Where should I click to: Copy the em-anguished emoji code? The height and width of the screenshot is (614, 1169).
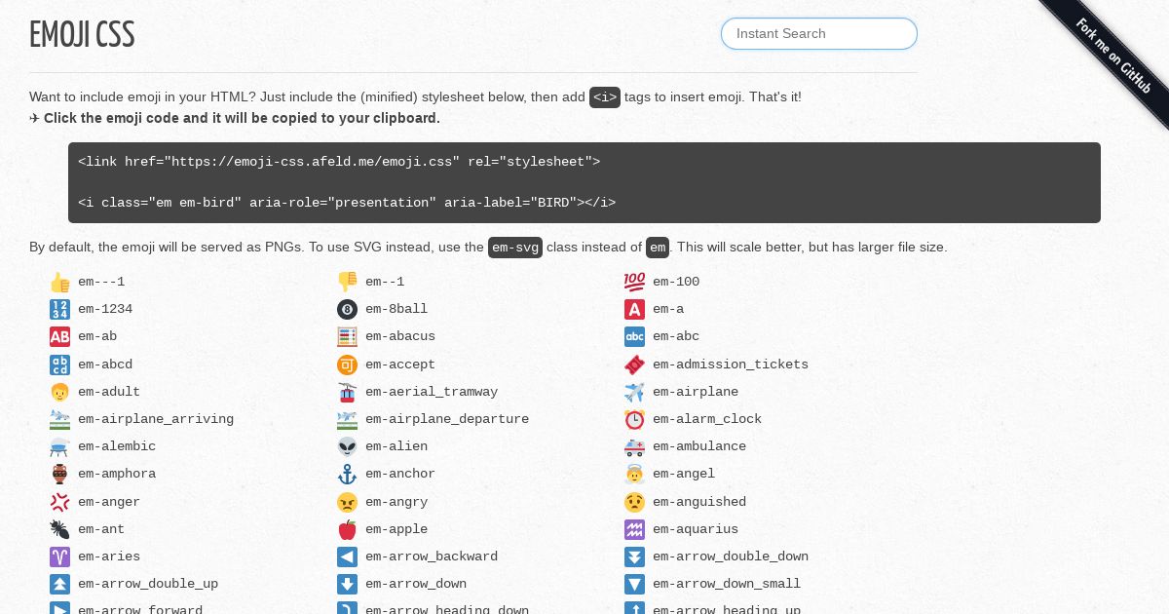click(699, 502)
